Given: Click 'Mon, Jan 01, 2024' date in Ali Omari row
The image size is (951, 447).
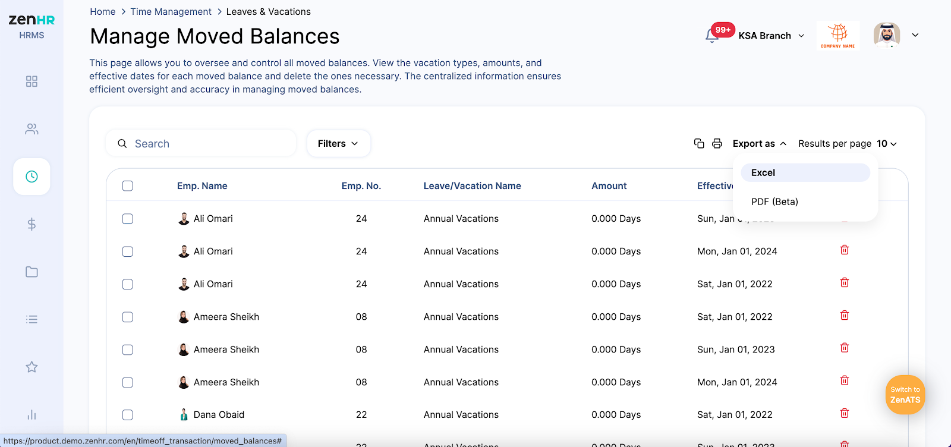Looking at the screenshot, I should [x=737, y=251].
